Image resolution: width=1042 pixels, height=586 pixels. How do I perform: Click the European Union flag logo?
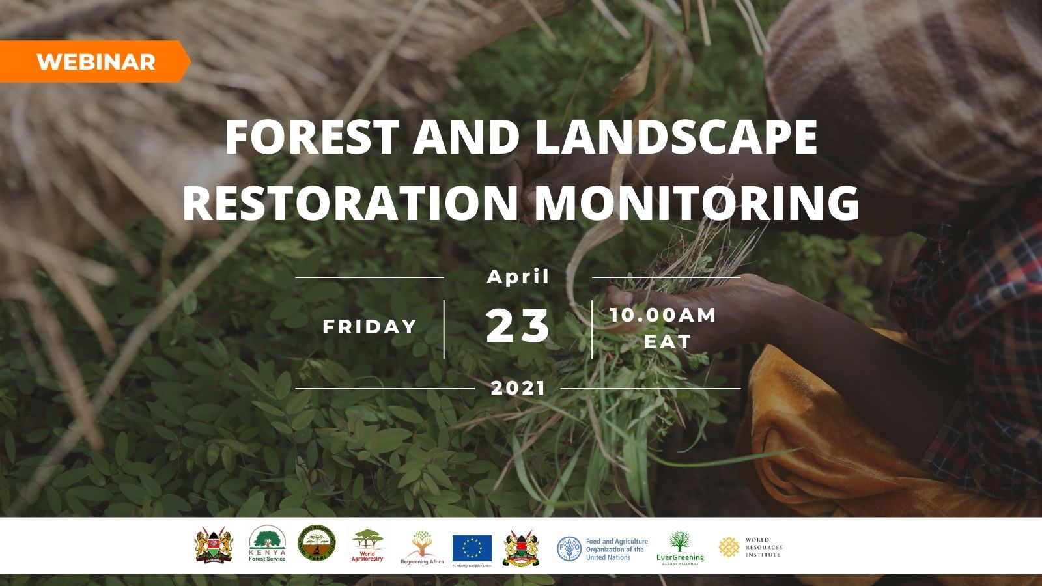(x=472, y=548)
